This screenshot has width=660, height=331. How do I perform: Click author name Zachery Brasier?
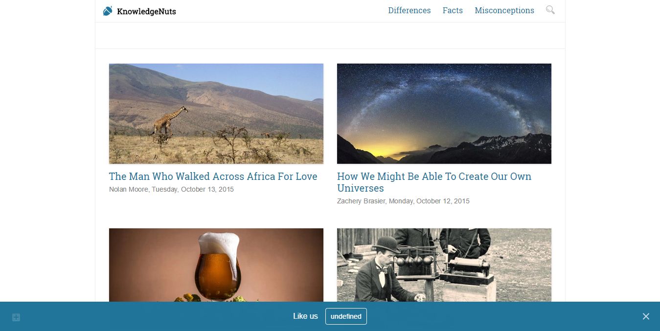tap(361, 201)
